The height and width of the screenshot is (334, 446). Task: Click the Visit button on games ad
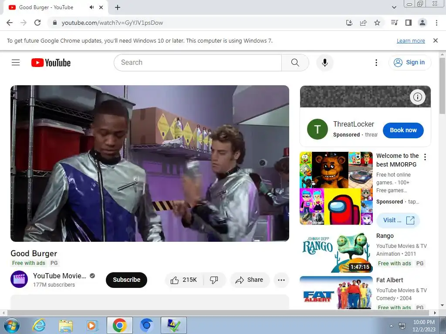click(x=398, y=220)
